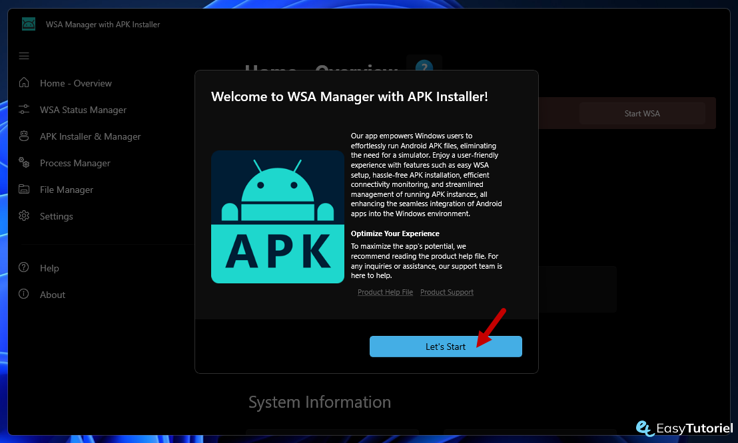738x443 pixels.
Task: Open APK Installer & Manager page
Action: tap(91, 137)
